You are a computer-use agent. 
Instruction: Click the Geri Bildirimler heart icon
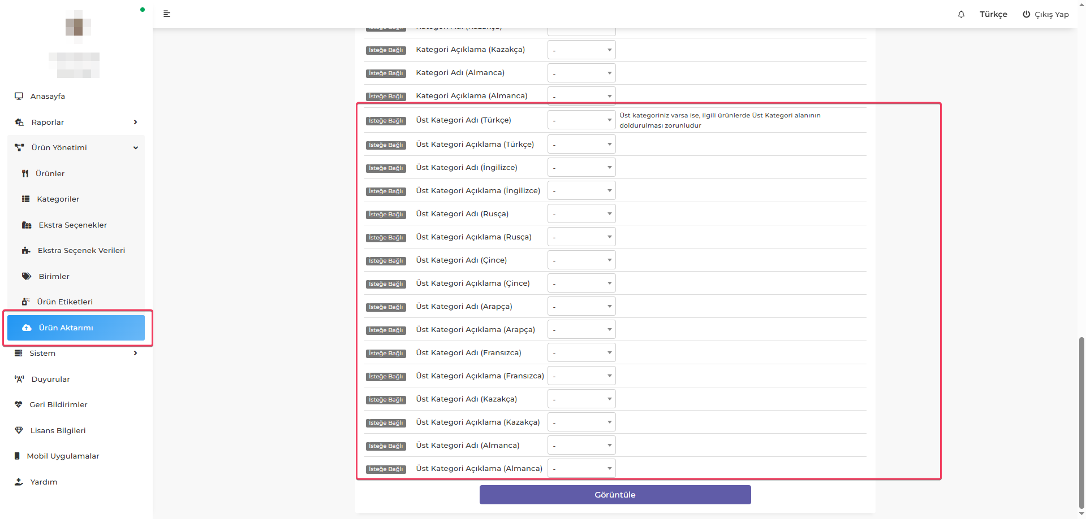click(19, 404)
